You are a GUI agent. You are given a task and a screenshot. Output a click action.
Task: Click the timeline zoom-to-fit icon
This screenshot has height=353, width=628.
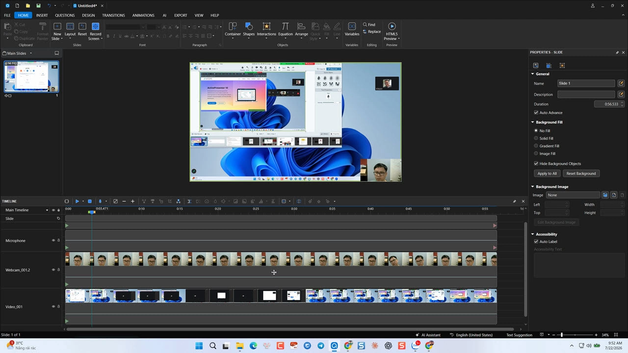click(x=115, y=201)
